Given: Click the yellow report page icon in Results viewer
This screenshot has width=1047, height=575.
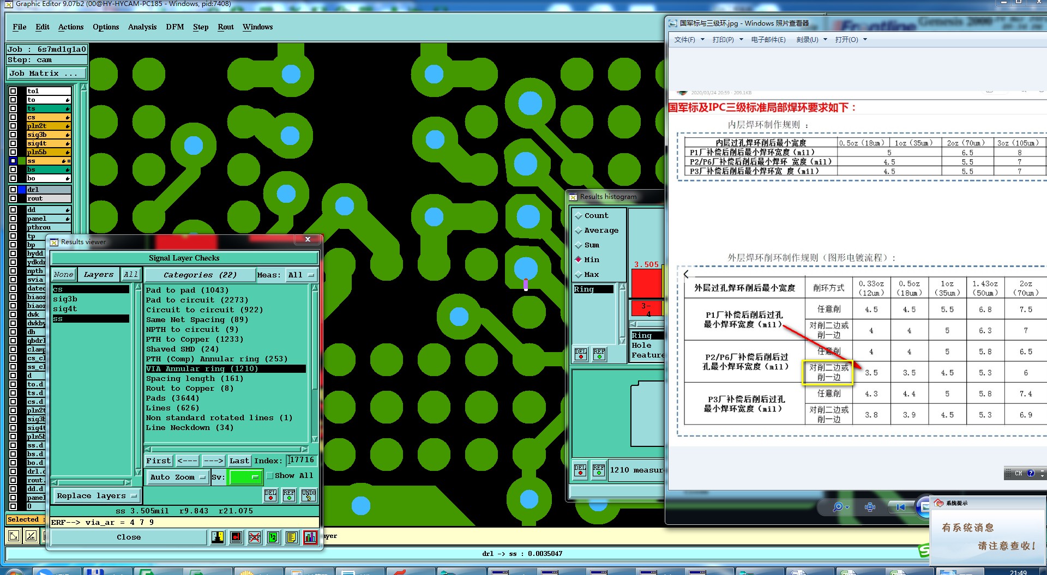Looking at the screenshot, I should [x=291, y=537].
